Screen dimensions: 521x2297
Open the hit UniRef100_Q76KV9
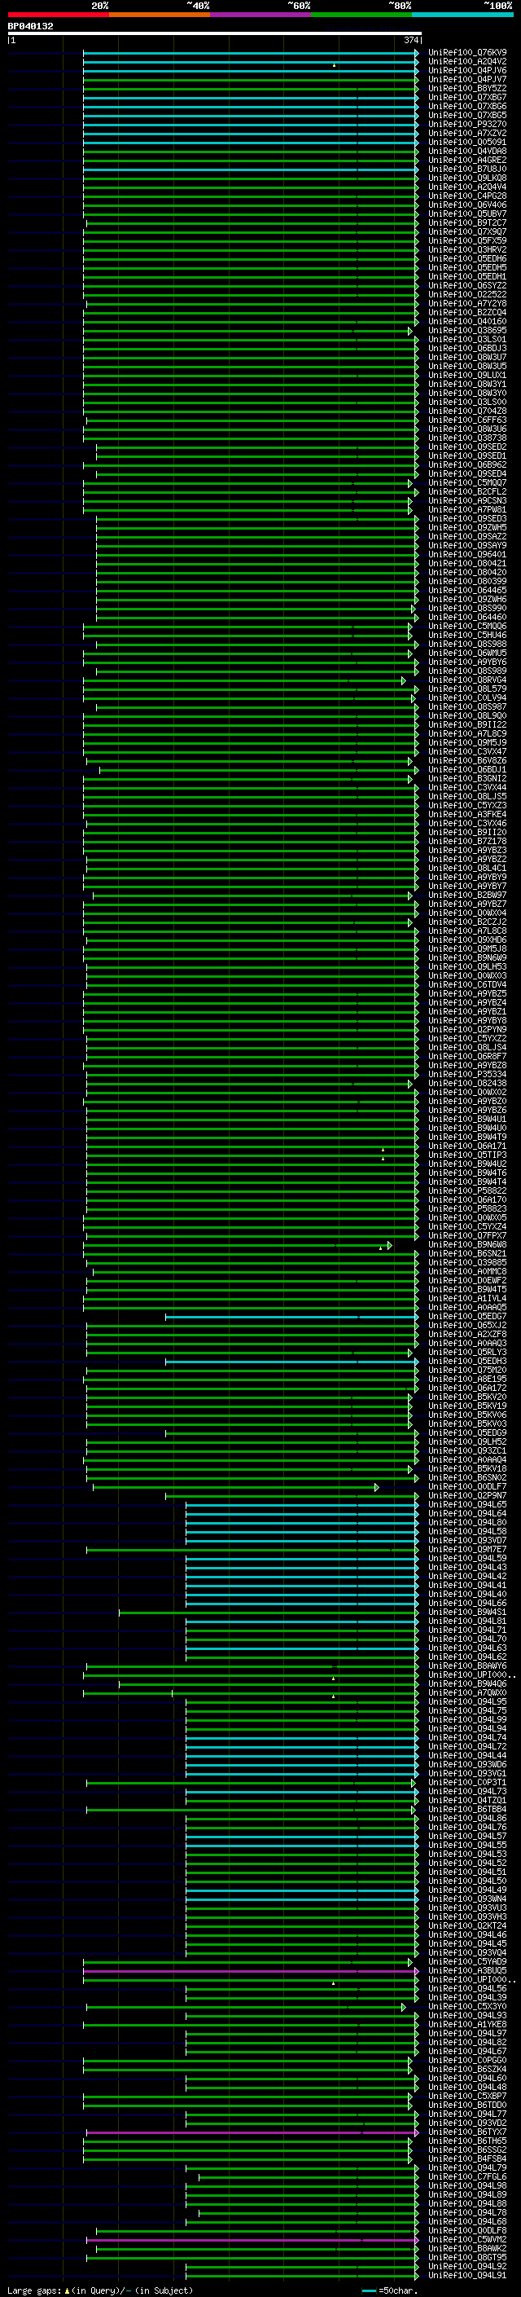tap(467, 53)
